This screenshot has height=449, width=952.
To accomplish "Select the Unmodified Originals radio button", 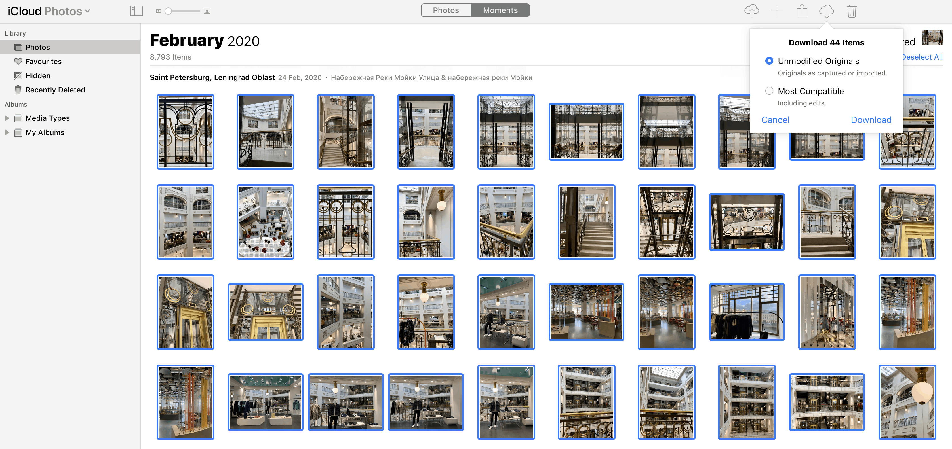I will [769, 61].
